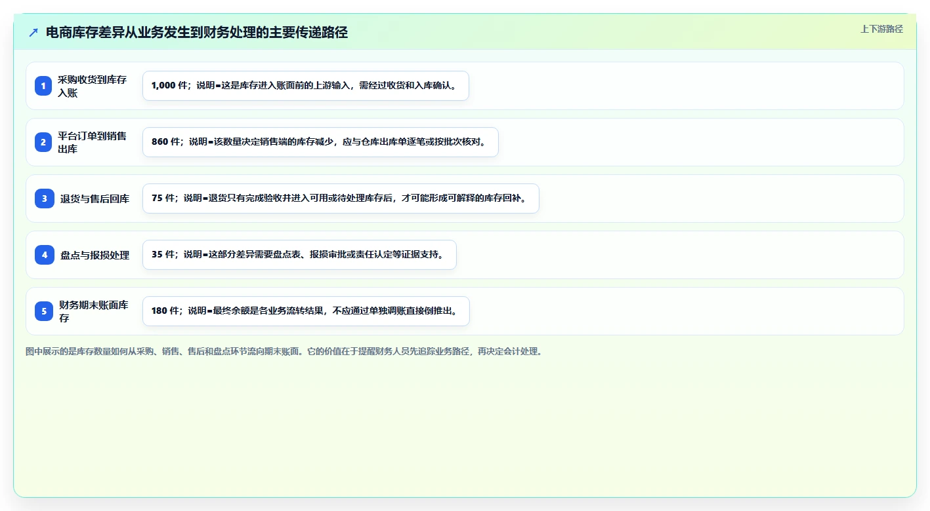The image size is (930, 511).
Task: Select the step number 1 badge
Action: point(43,86)
